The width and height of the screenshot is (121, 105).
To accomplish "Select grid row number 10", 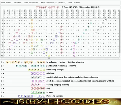I will click(2, 49).
